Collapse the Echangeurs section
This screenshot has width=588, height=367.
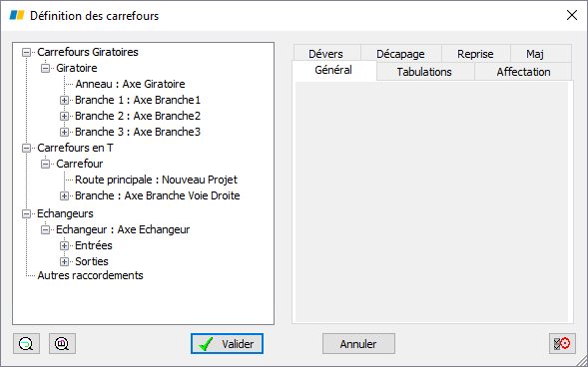click(26, 213)
